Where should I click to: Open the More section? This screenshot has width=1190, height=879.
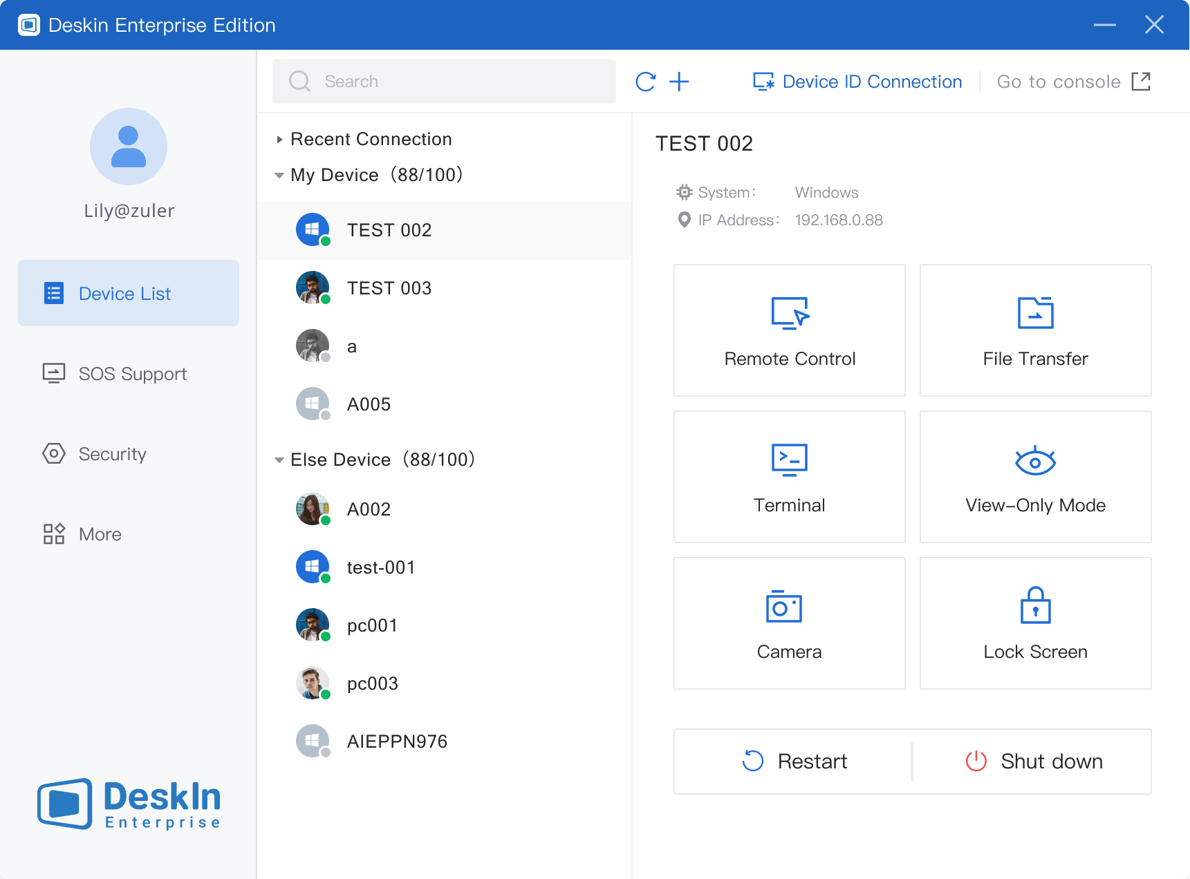tap(129, 533)
